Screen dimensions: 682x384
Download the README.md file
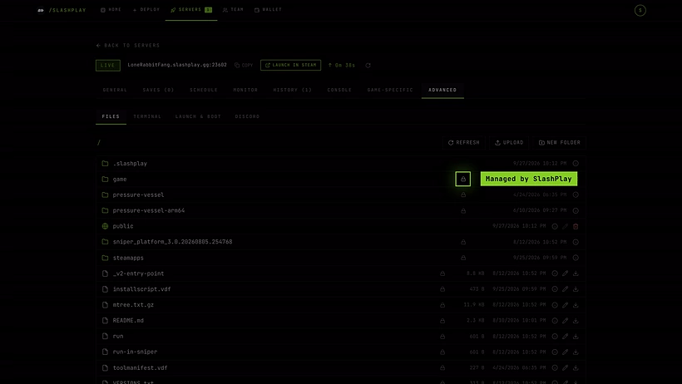pos(576,321)
